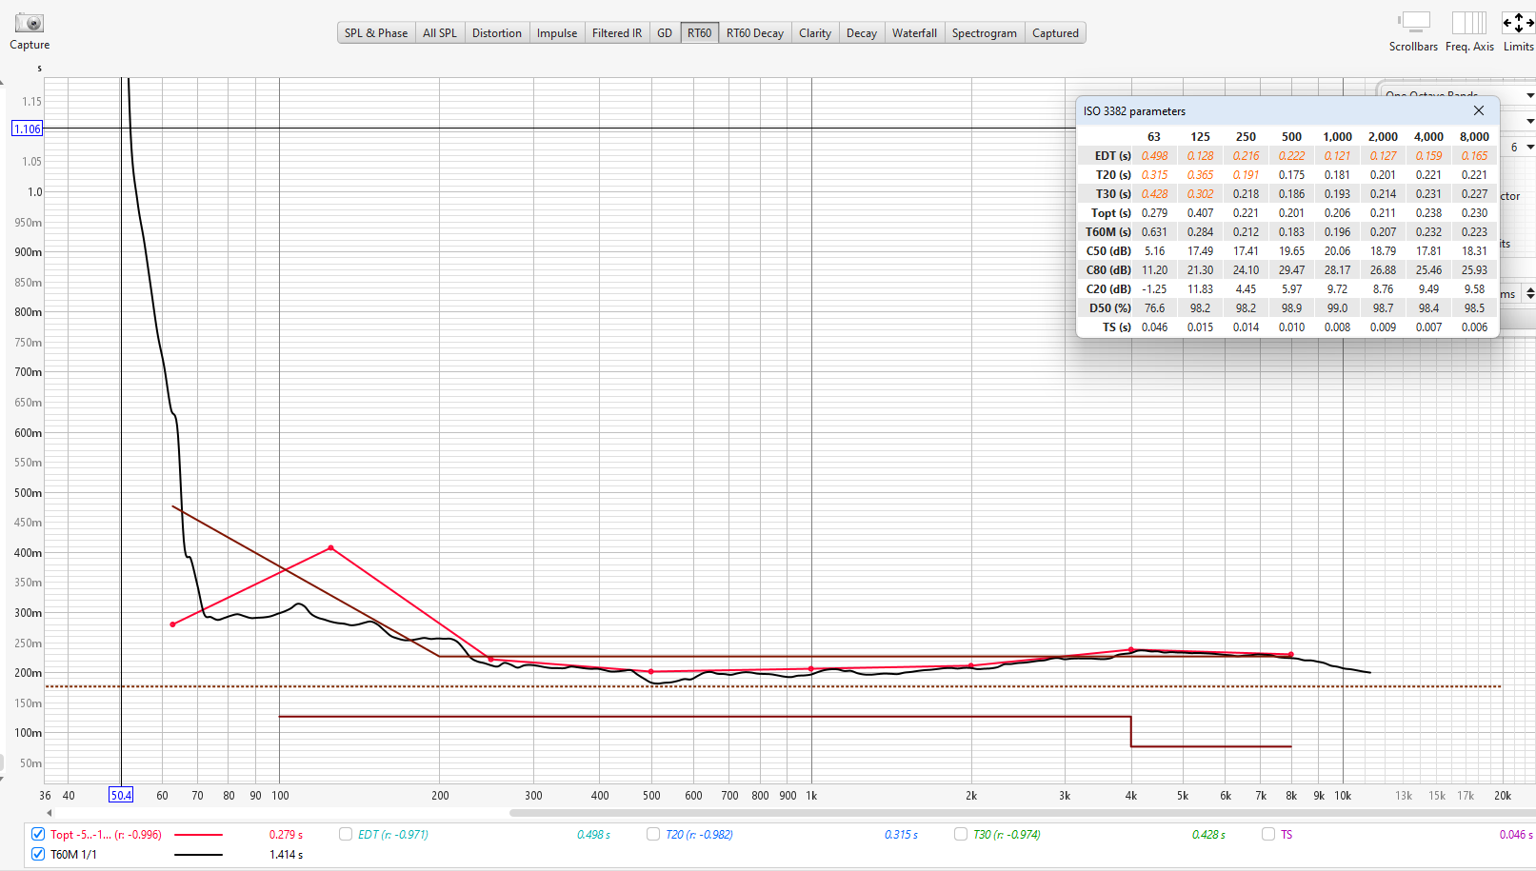Click the black T60M line sample
The height and width of the screenshot is (871, 1536).
[x=198, y=855]
